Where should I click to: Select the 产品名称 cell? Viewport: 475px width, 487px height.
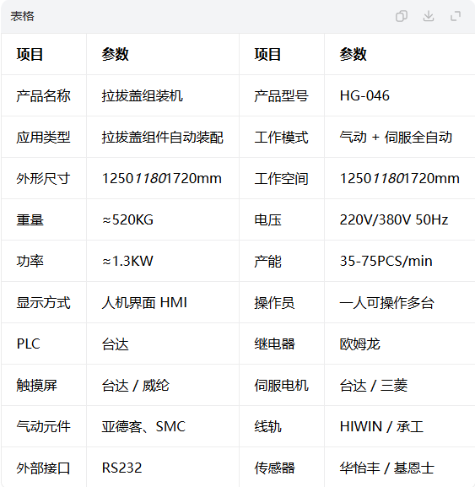[44, 95]
